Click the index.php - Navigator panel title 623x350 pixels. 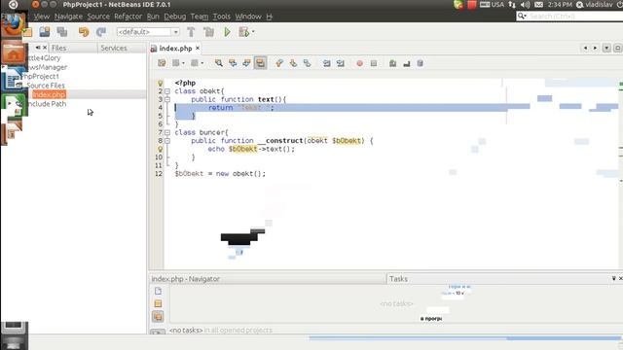tap(185, 279)
